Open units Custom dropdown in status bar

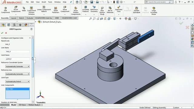(182, 107)
